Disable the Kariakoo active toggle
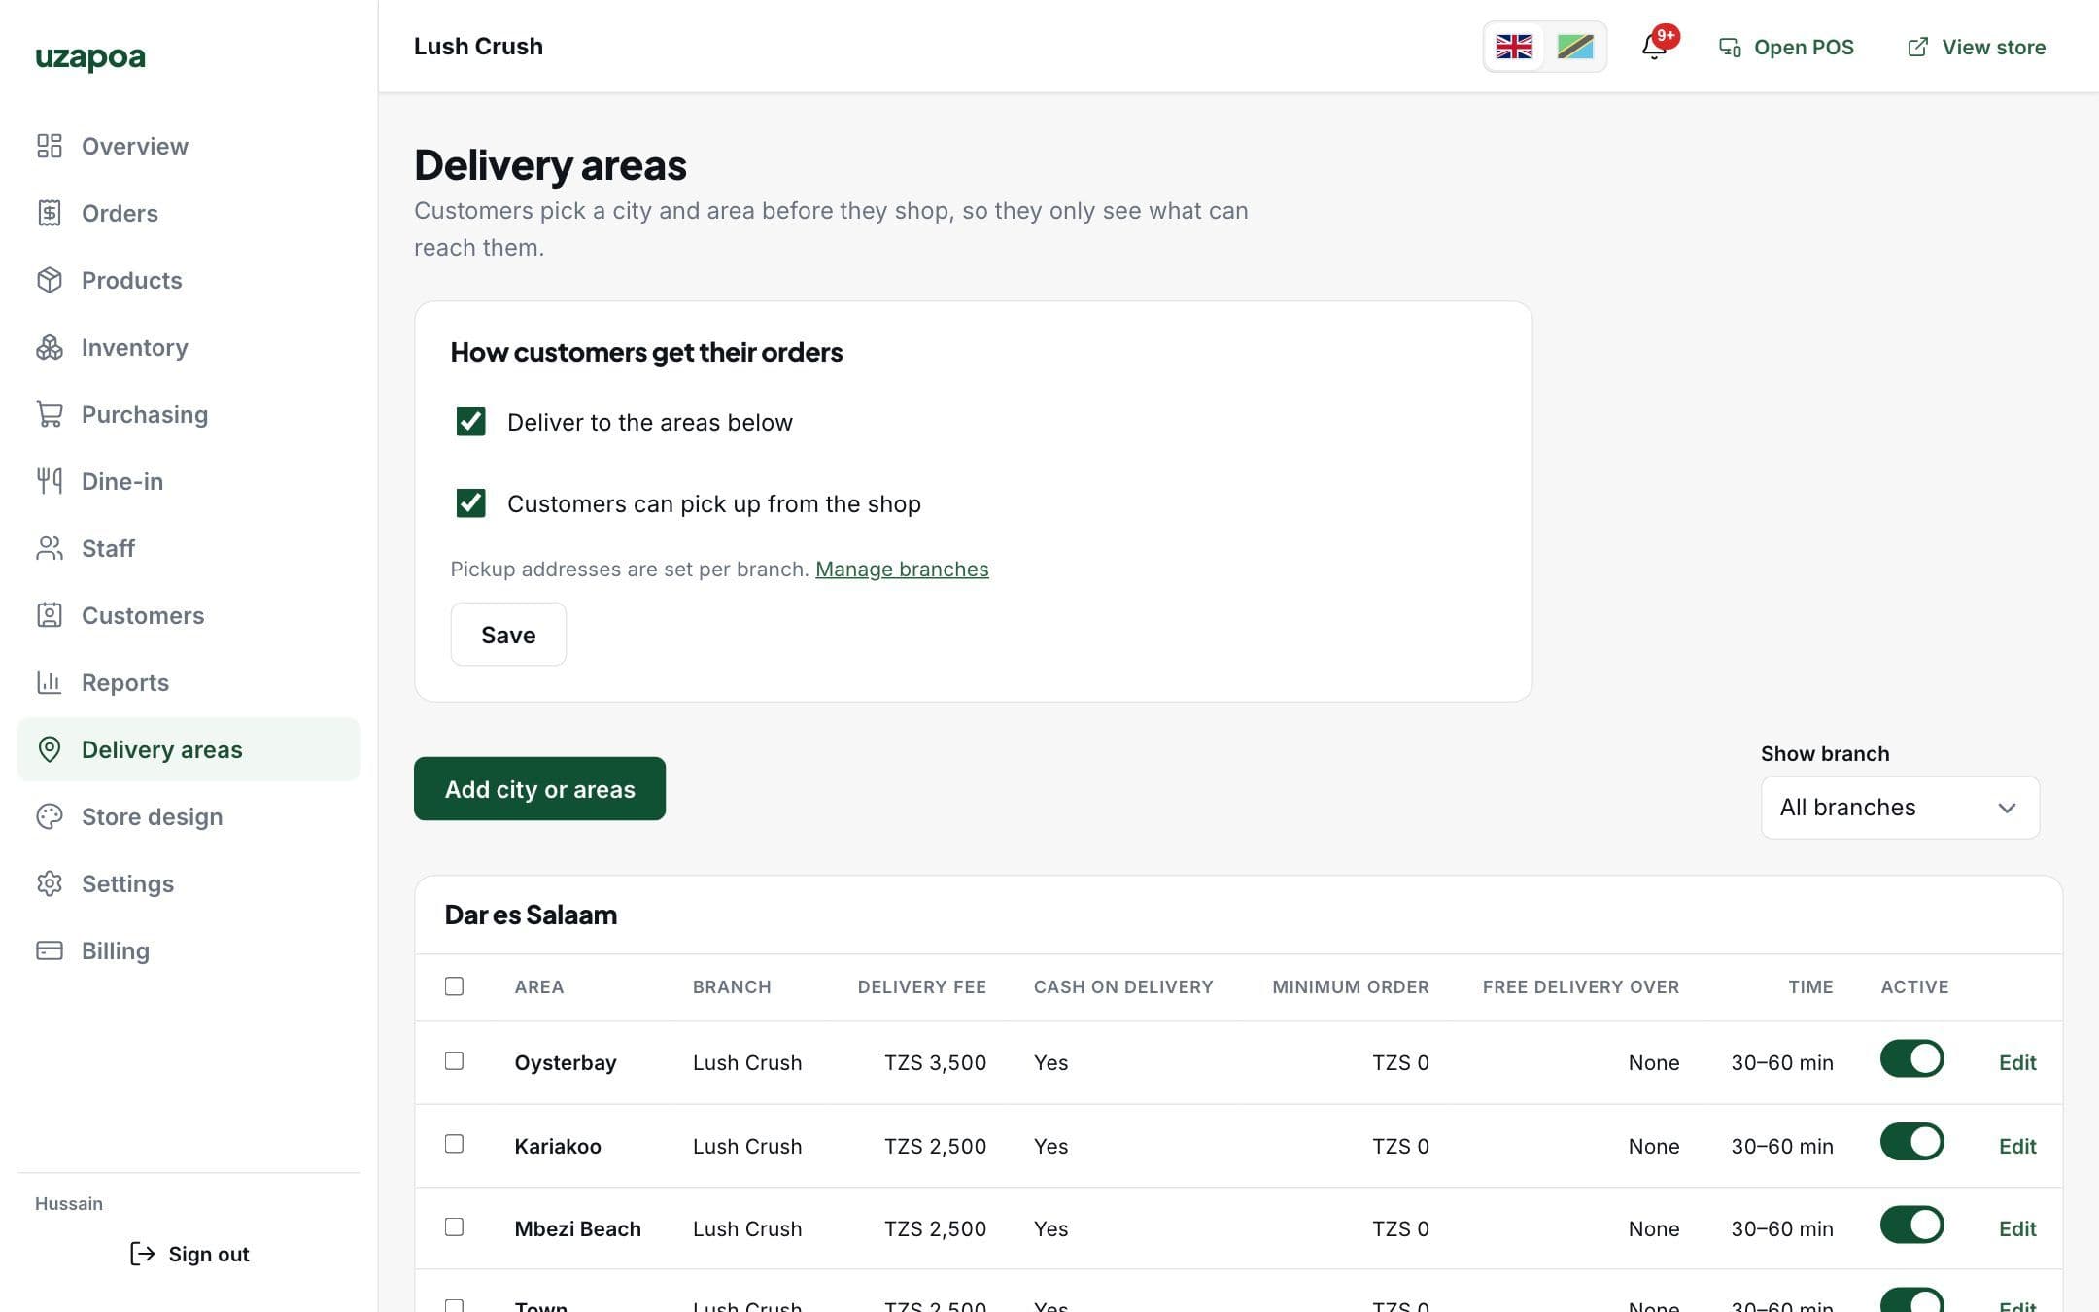Viewport: 2099px width, 1312px height. point(1911,1142)
